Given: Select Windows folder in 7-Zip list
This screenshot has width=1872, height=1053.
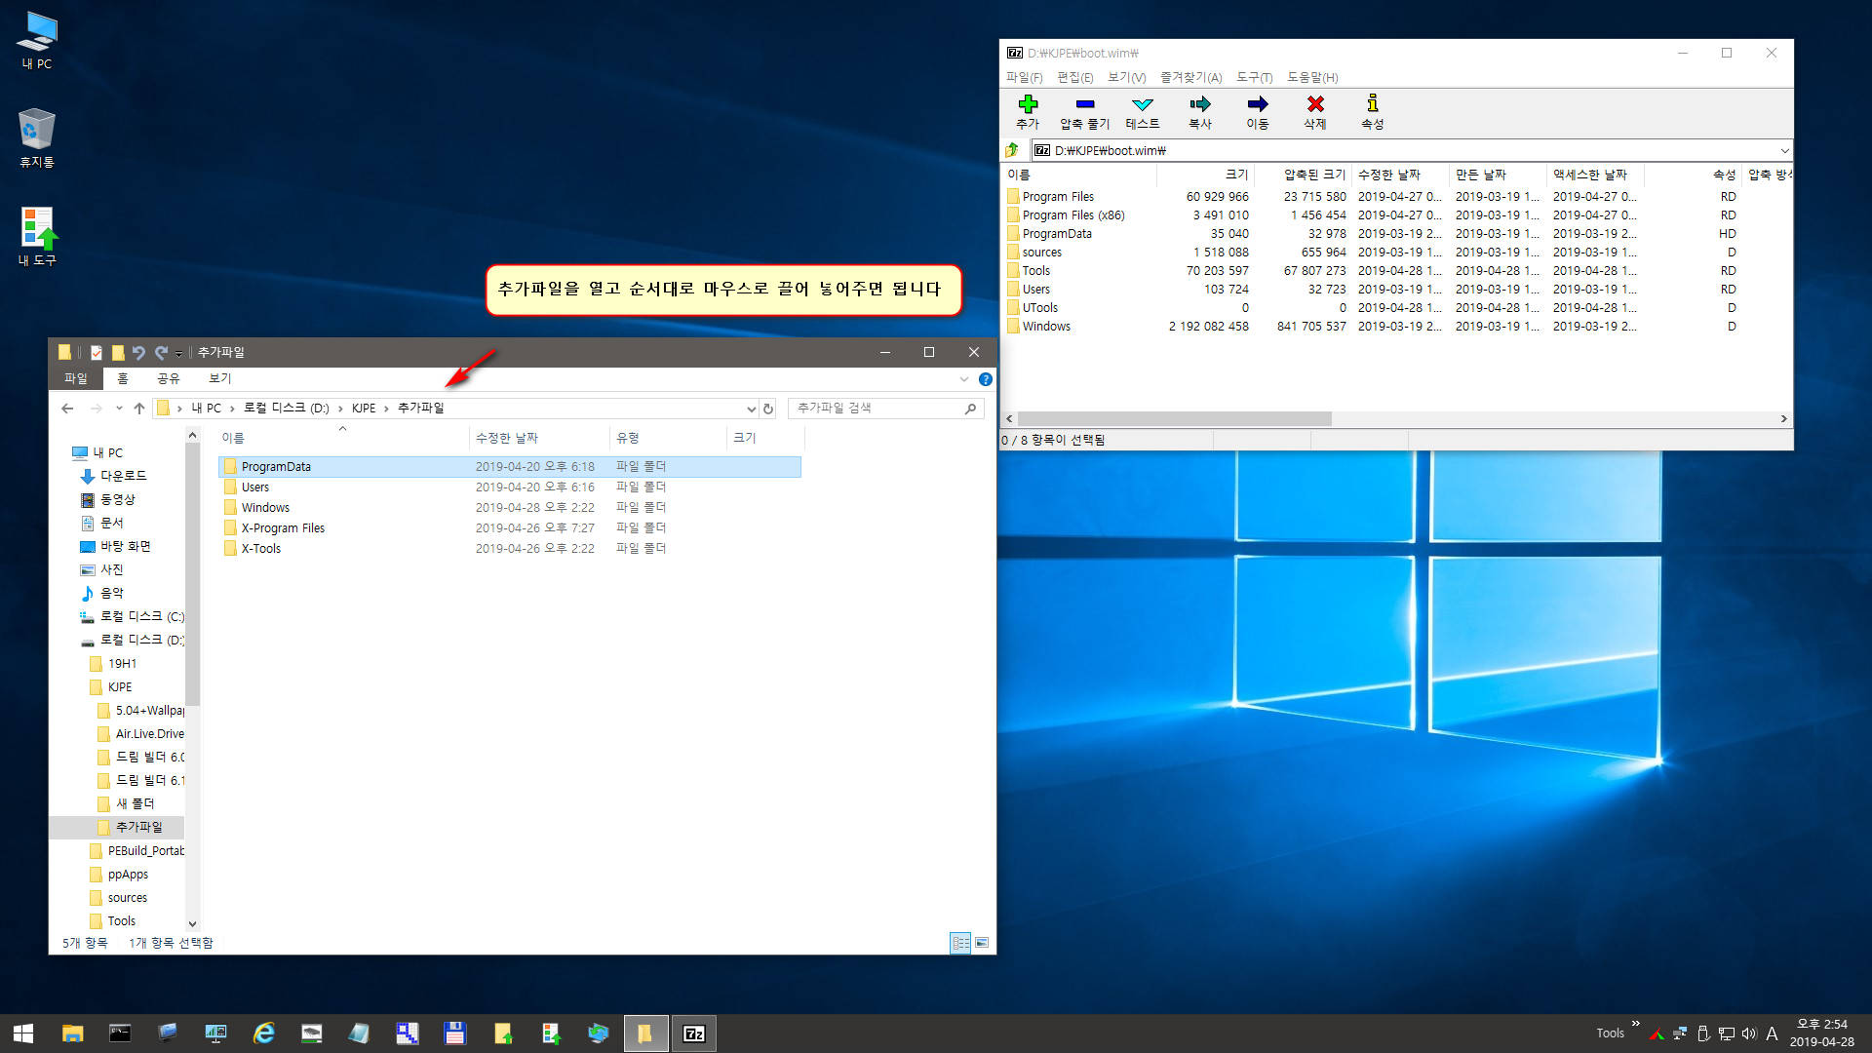Looking at the screenshot, I should pos(1045,327).
